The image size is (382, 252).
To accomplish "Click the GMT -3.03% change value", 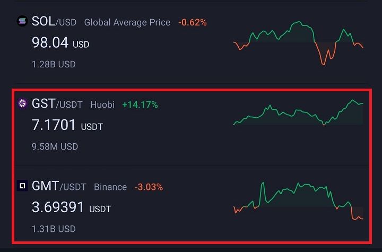I will pos(149,187).
